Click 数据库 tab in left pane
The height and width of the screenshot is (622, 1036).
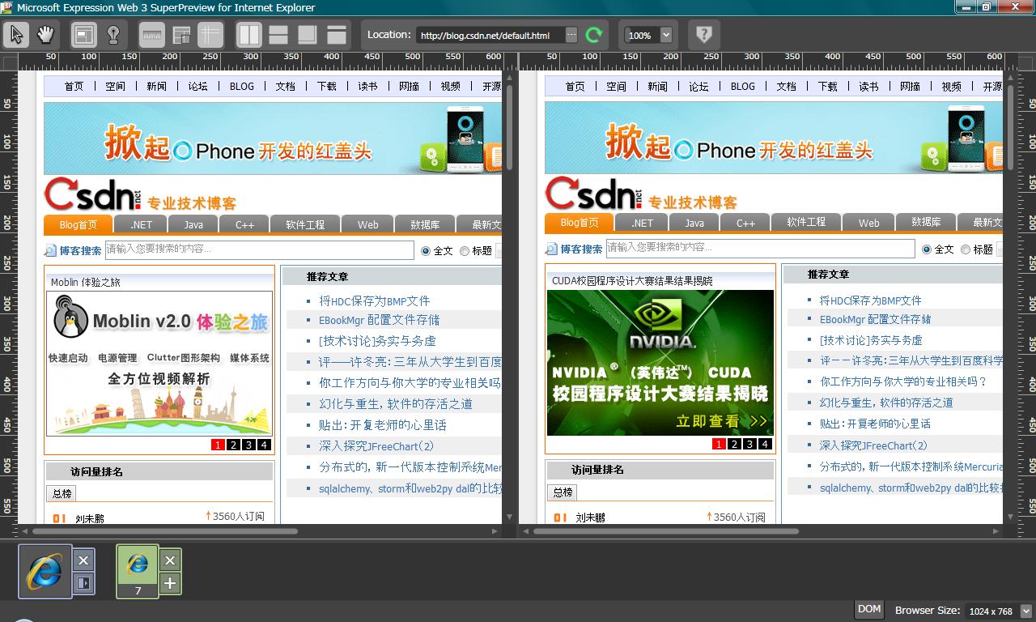pyautogui.click(x=425, y=224)
